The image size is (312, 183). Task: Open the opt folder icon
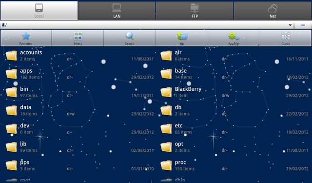166,147
